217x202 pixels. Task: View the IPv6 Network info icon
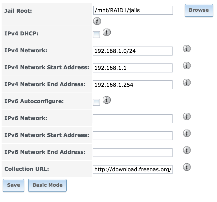(x=187, y=116)
